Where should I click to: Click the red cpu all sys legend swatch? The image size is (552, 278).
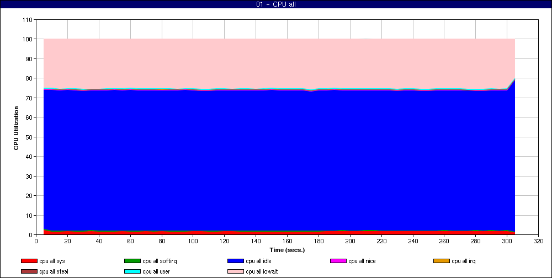29,261
